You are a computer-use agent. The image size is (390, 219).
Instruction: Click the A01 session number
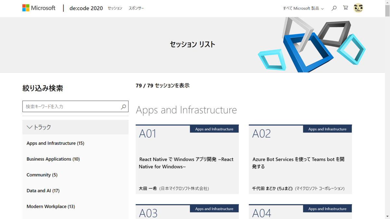tap(148, 134)
